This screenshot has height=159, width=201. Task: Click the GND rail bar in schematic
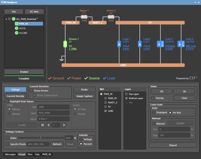click(123, 65)
